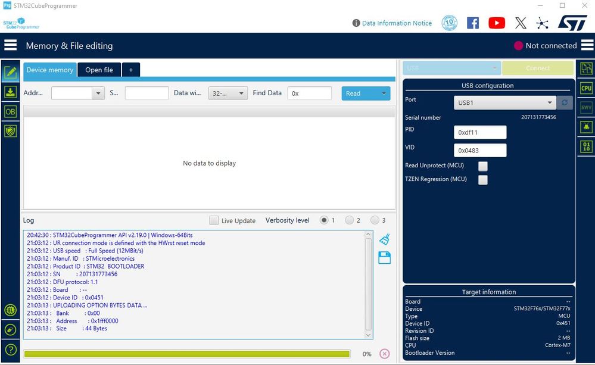Click log line 'Address : 0x1fff0000'

pyautogui.click(x=73, y=321)
